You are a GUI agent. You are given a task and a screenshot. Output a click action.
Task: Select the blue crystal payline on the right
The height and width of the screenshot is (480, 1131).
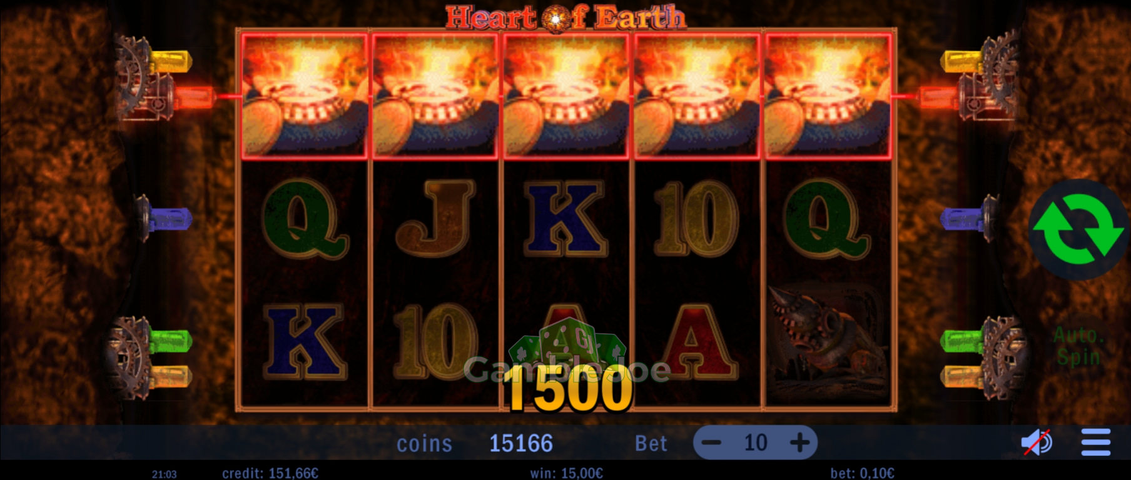964,219
